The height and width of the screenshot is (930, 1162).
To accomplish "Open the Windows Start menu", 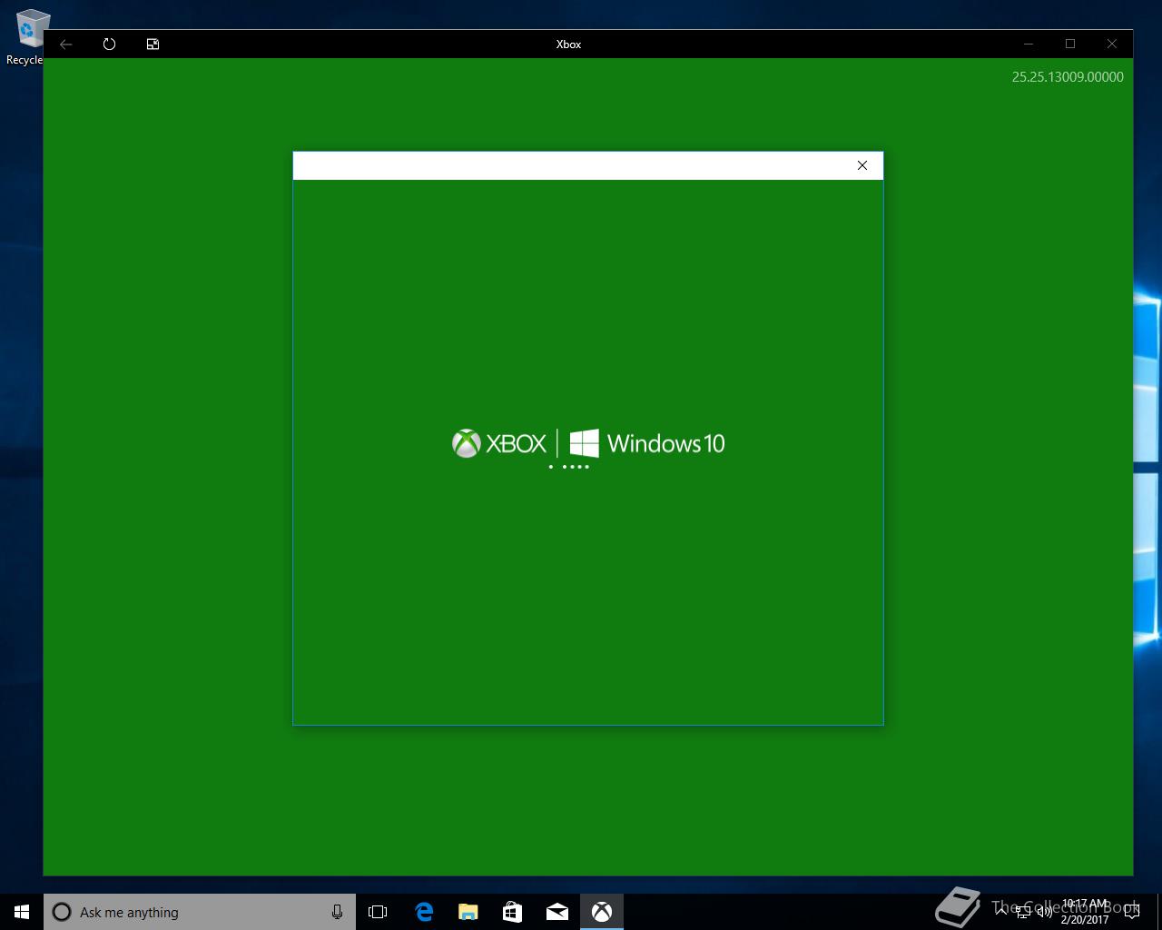I will pos(22,912).
